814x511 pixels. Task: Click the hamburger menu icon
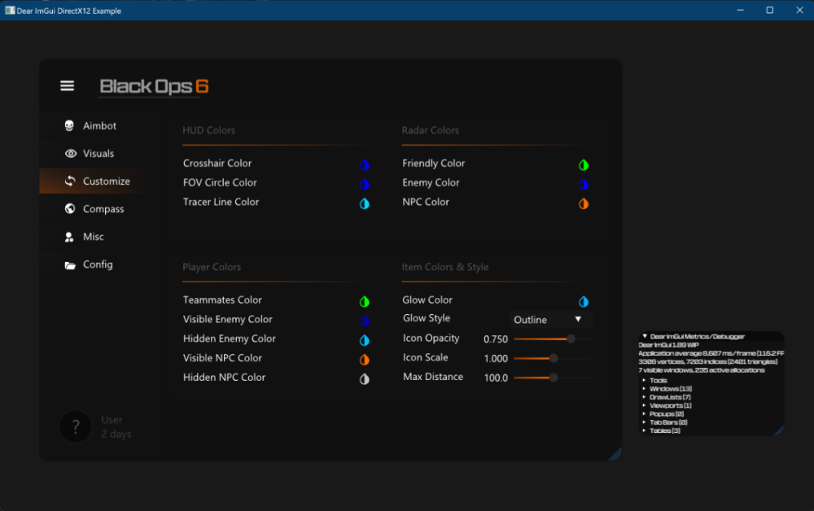(67, 86)
